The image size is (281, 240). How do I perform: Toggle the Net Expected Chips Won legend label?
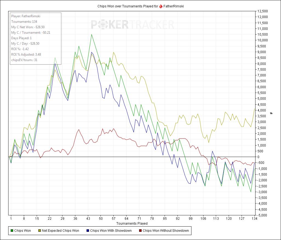click(60, 231)
